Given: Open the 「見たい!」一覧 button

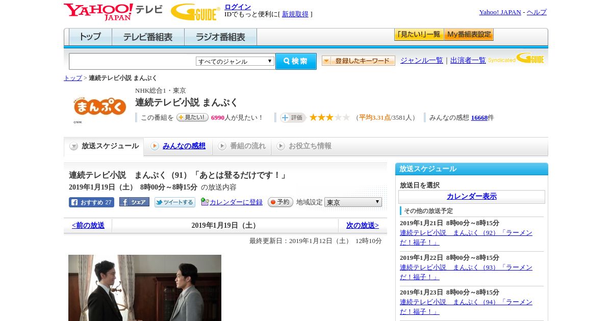Looking at the screenshot, I should tap(419, 35).
